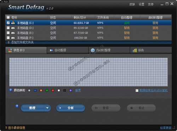This screenshot has width=177, height=131.
Task: Click the stop square icon on 停止 button
Action: point(132,108)
